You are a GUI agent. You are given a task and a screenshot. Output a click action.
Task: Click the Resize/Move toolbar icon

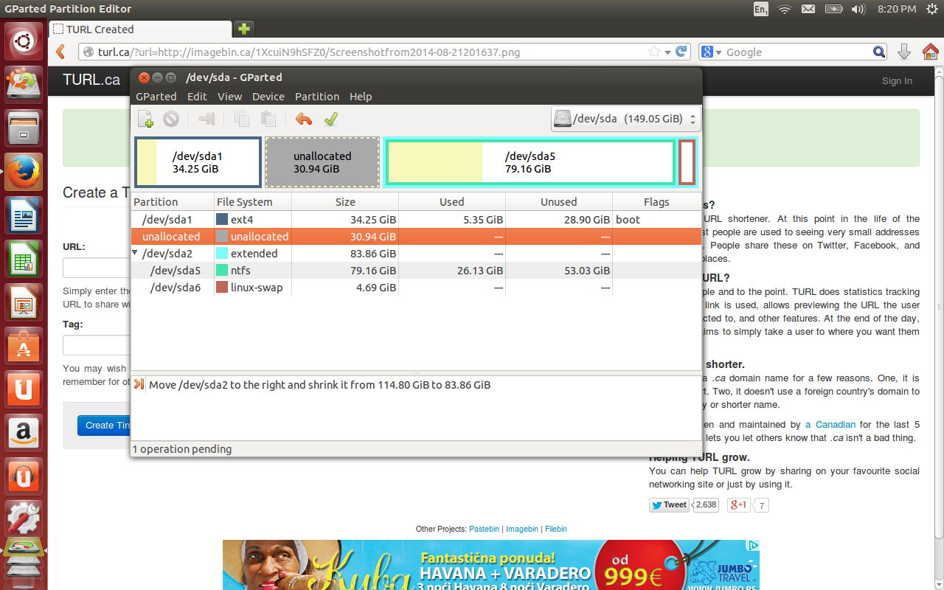tap(206, 119)
